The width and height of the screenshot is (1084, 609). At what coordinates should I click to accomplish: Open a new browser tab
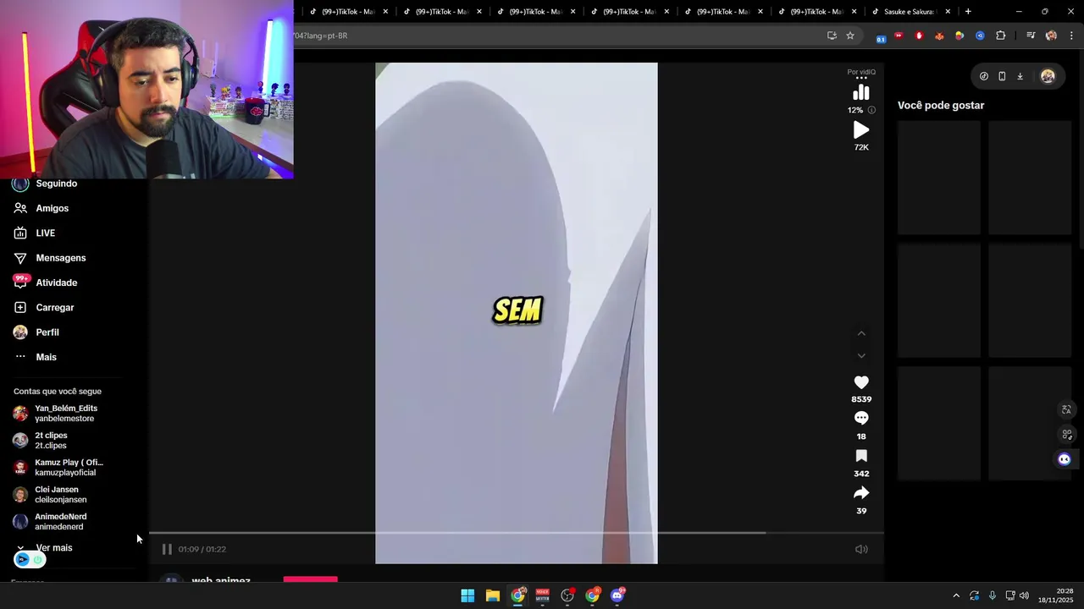(x=968, y=12)
